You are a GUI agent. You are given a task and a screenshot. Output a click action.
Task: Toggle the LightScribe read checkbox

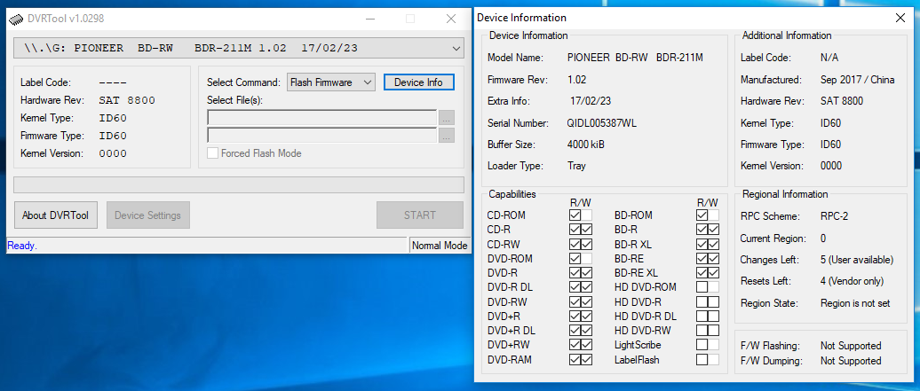(702, 345)
